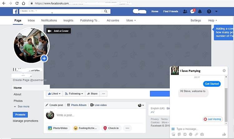This screenshot has height=139, width=234.
Task: Click the plus icon on profile picture
Action: pyautogui.click(x=44, y=58)
